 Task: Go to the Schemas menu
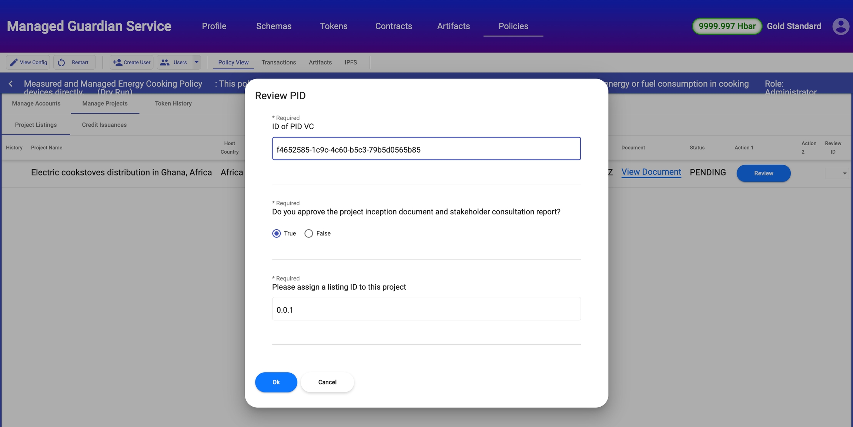tap(274, 26)
